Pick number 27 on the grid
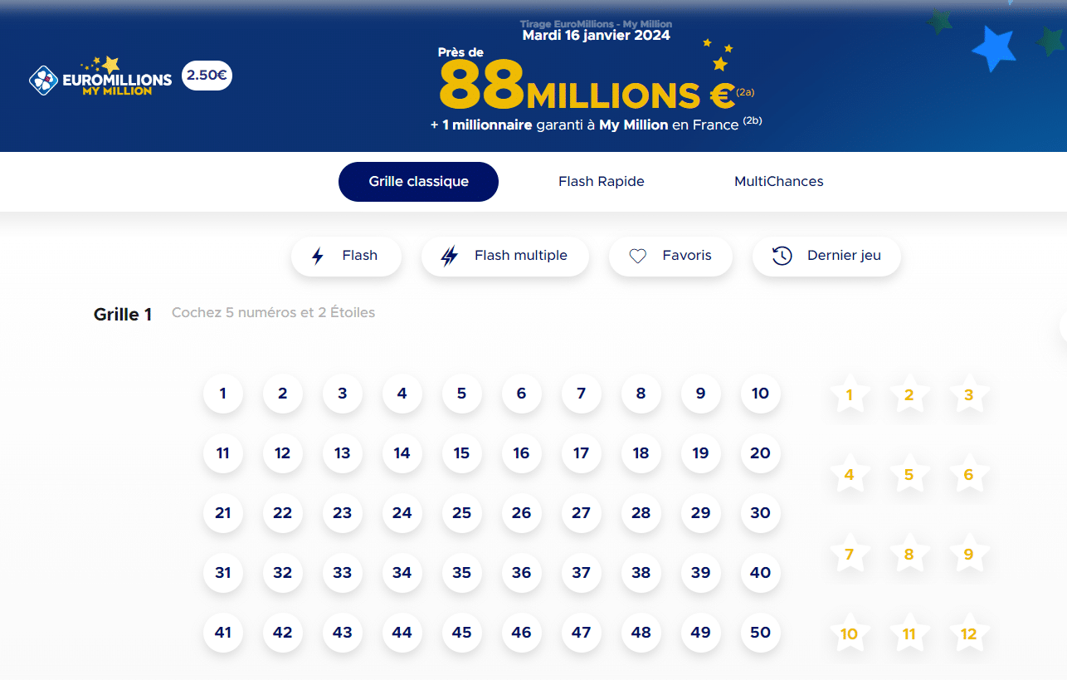 pos(582,513)
